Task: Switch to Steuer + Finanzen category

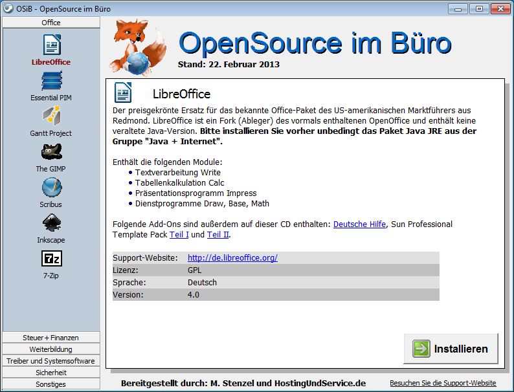Action: pos(50,338)
